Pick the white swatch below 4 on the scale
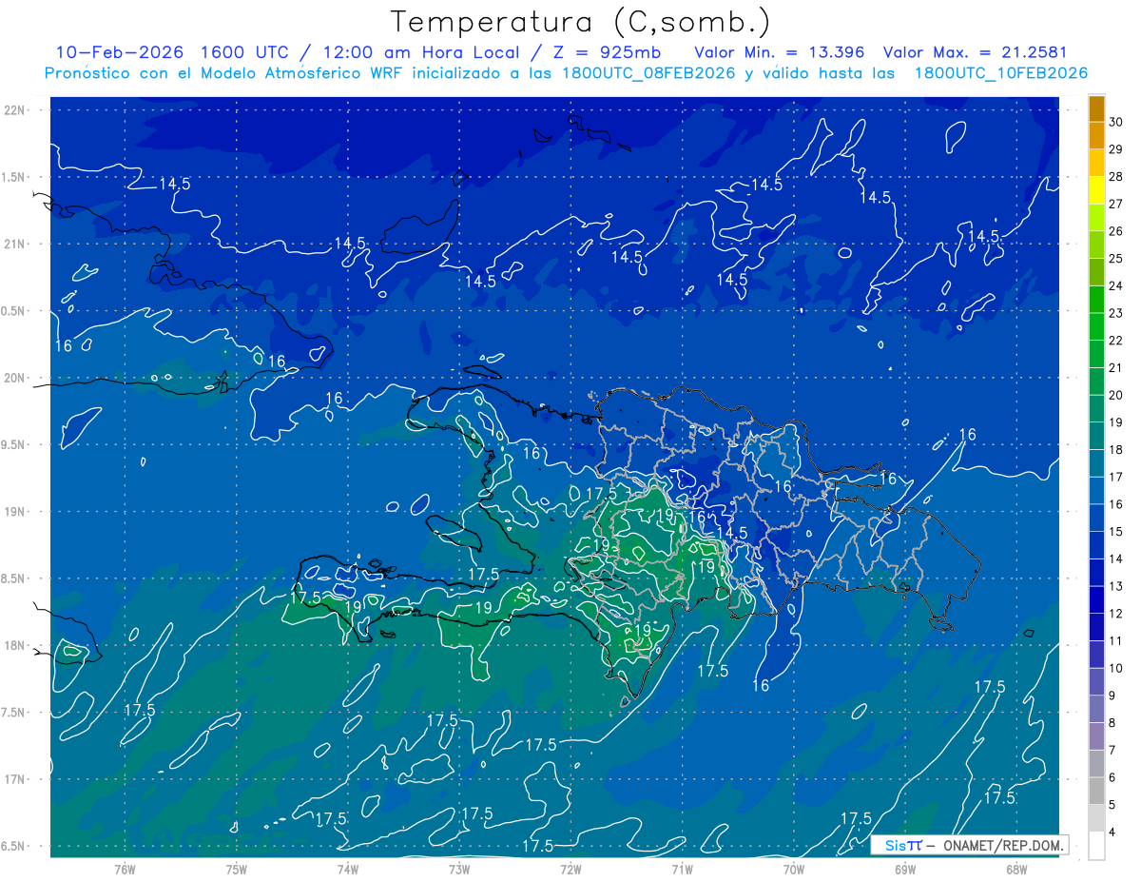The image size is (1141, 882). 1096,846
